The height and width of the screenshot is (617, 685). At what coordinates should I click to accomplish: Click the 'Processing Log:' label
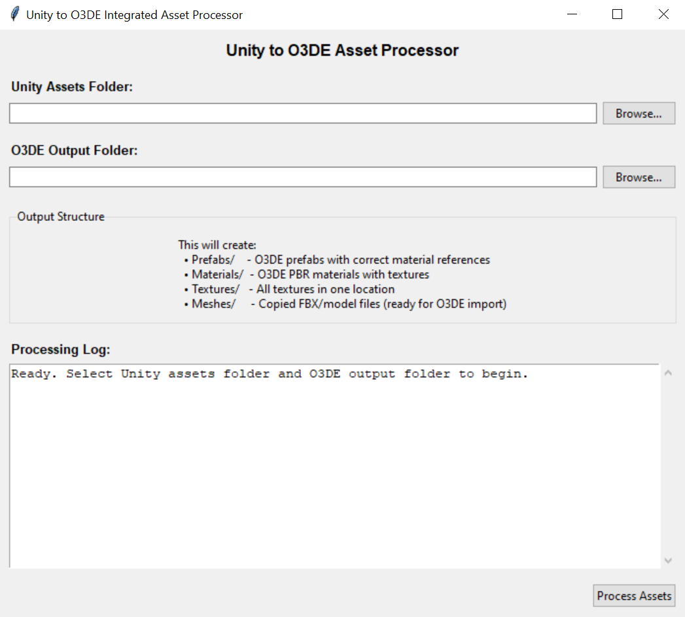coord(61,350)
